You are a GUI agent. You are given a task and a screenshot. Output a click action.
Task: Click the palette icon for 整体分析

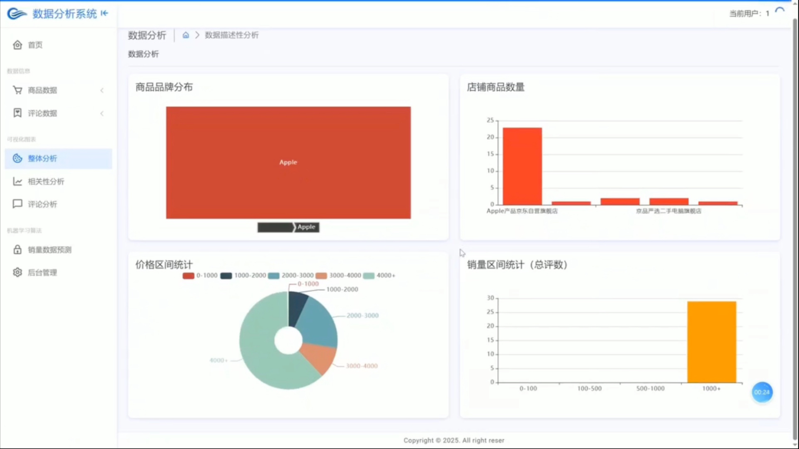pos(18,158)
